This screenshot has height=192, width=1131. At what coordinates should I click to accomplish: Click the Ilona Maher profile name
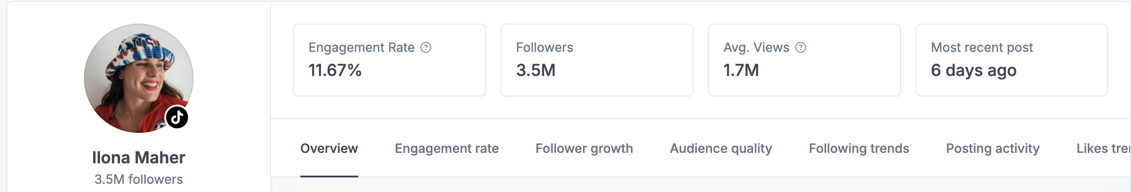tap(138, 157)
